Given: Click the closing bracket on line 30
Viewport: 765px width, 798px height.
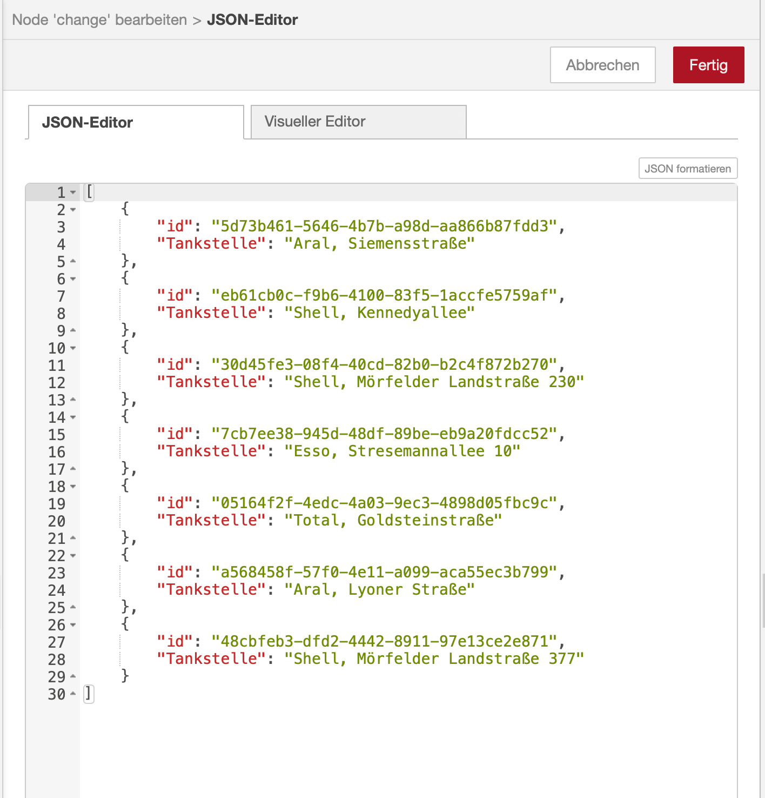Looking at the screenshot, I should point(89,694).
